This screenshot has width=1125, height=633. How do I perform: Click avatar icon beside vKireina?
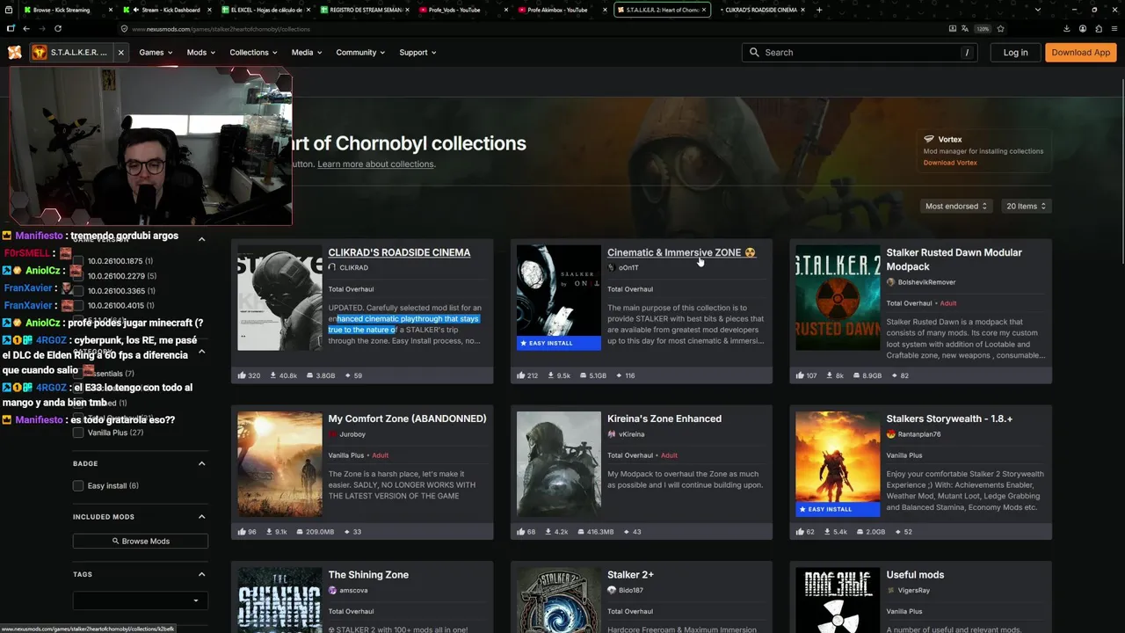point(612,434)
